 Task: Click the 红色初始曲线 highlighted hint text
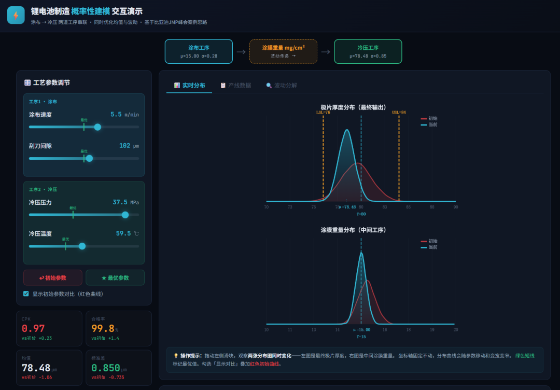click(264, 364)
